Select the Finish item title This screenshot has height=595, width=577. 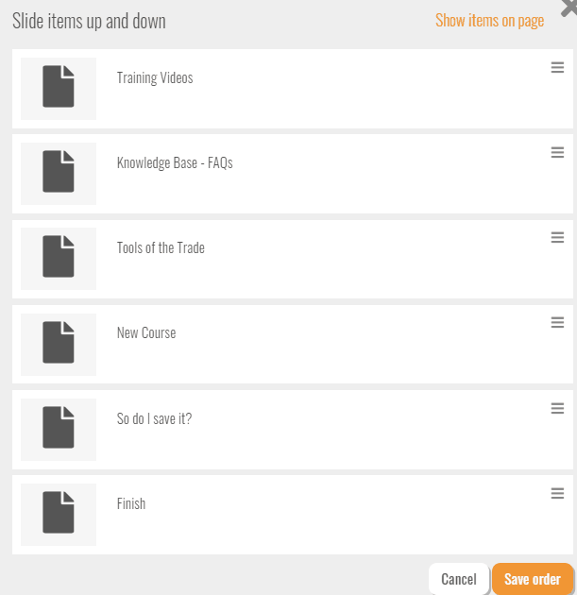click(131, 504)
